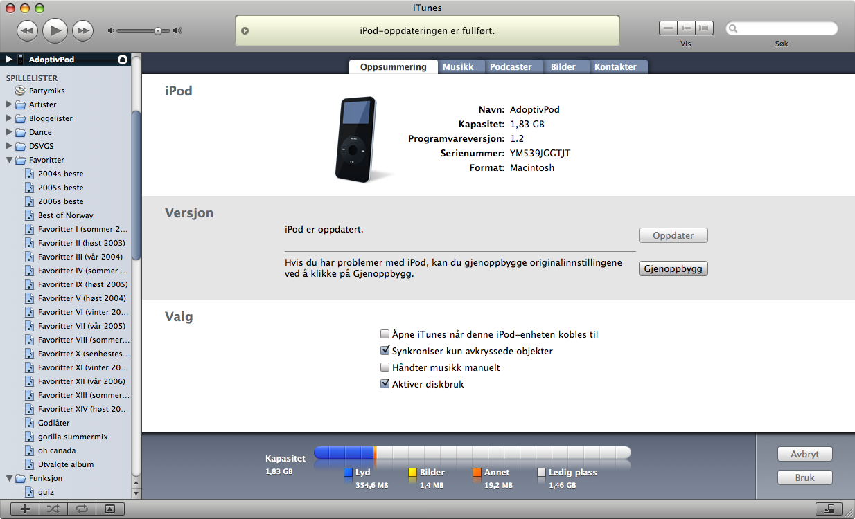Expand the AdoptivPod device triangle
Image resolution: width=855 pixels, height=519 pixels.
click(9, 60)
